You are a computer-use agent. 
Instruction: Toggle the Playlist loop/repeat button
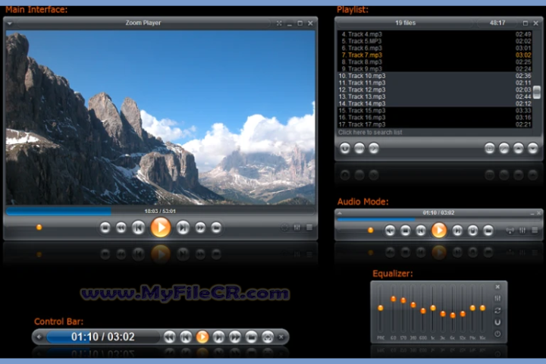tap(345, 149)
